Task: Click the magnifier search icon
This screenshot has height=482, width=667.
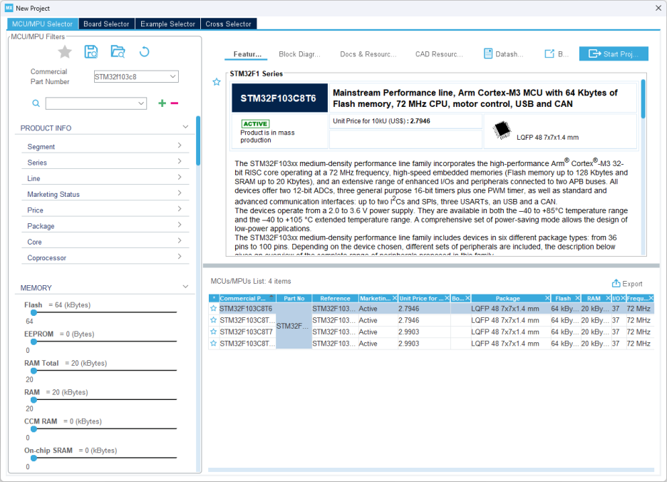Action: [36, 103]
